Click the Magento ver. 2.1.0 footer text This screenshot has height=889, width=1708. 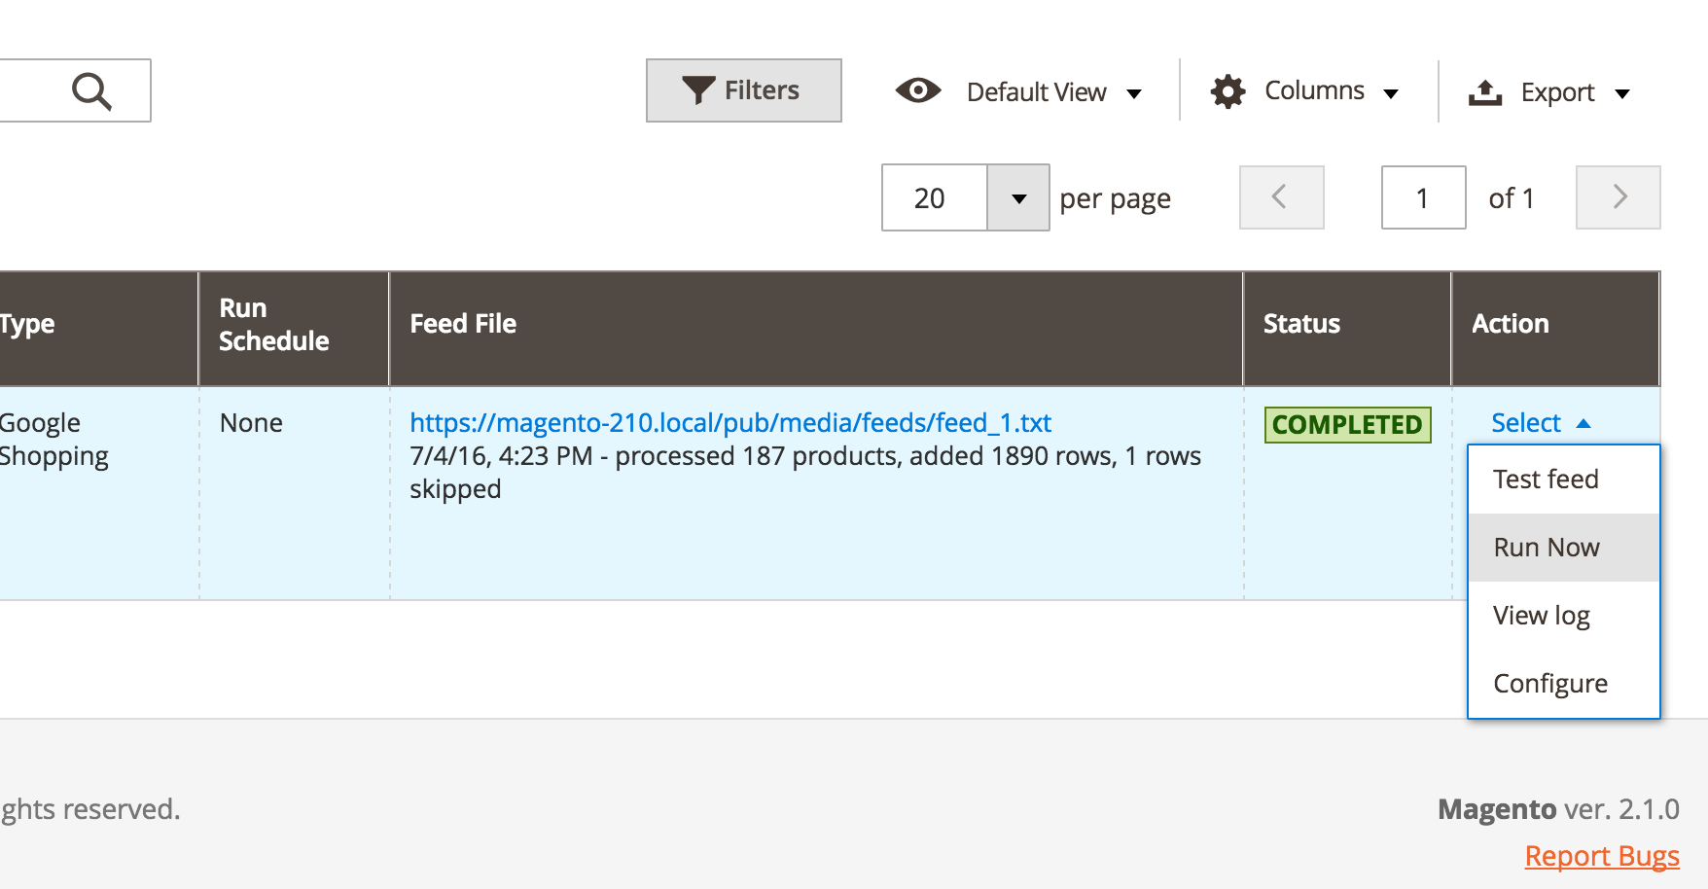click(1558, 809)
